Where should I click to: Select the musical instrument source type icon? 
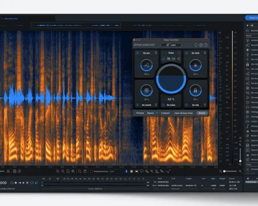tap(169, 59)
